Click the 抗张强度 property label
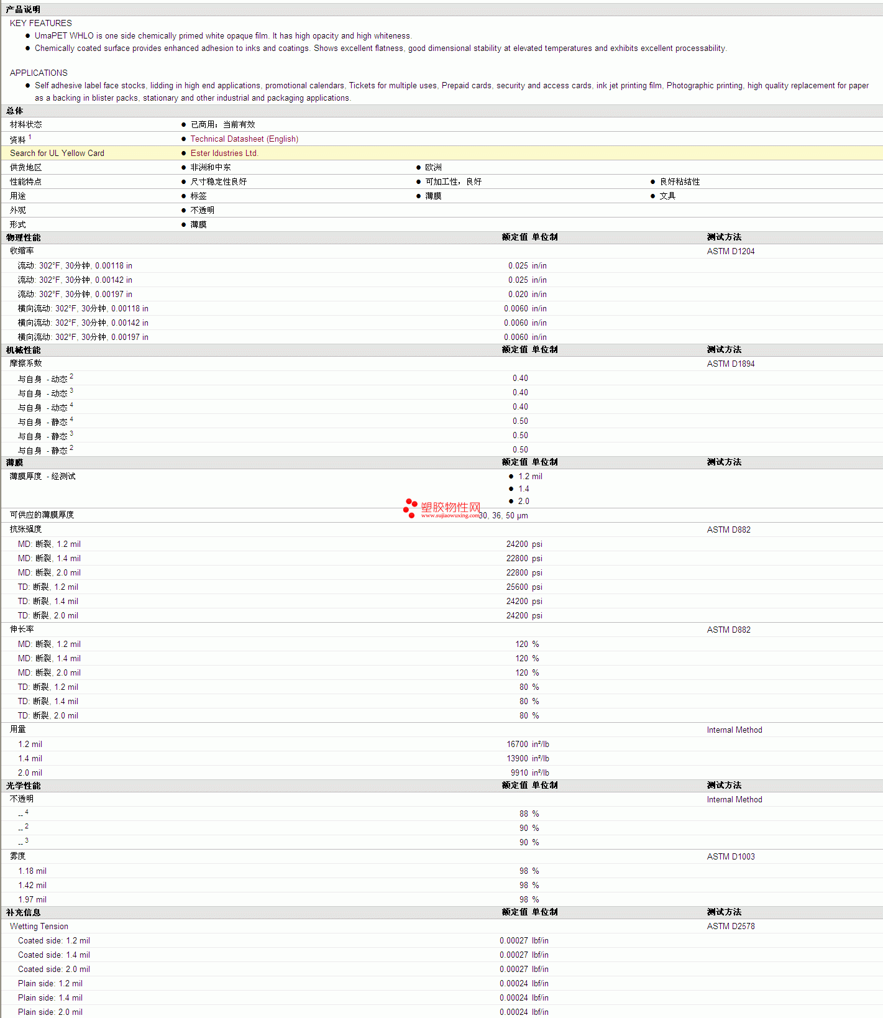 tap(26, 530)
